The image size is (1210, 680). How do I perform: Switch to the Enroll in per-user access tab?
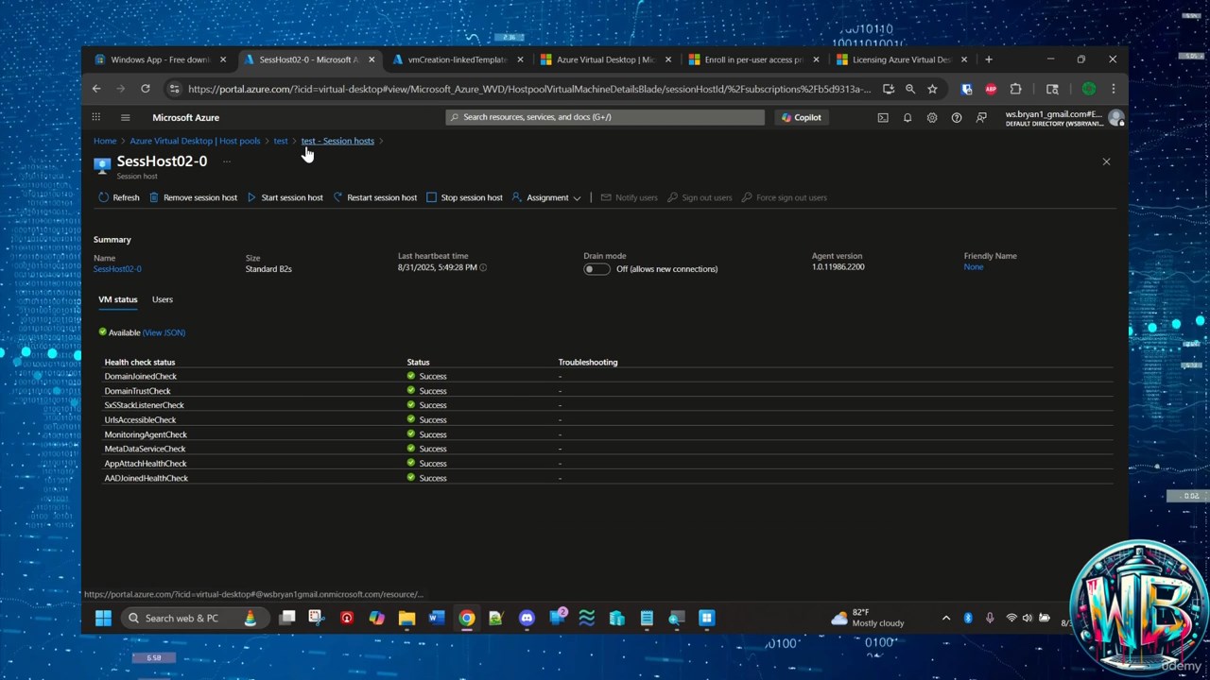tap(753, 59)
